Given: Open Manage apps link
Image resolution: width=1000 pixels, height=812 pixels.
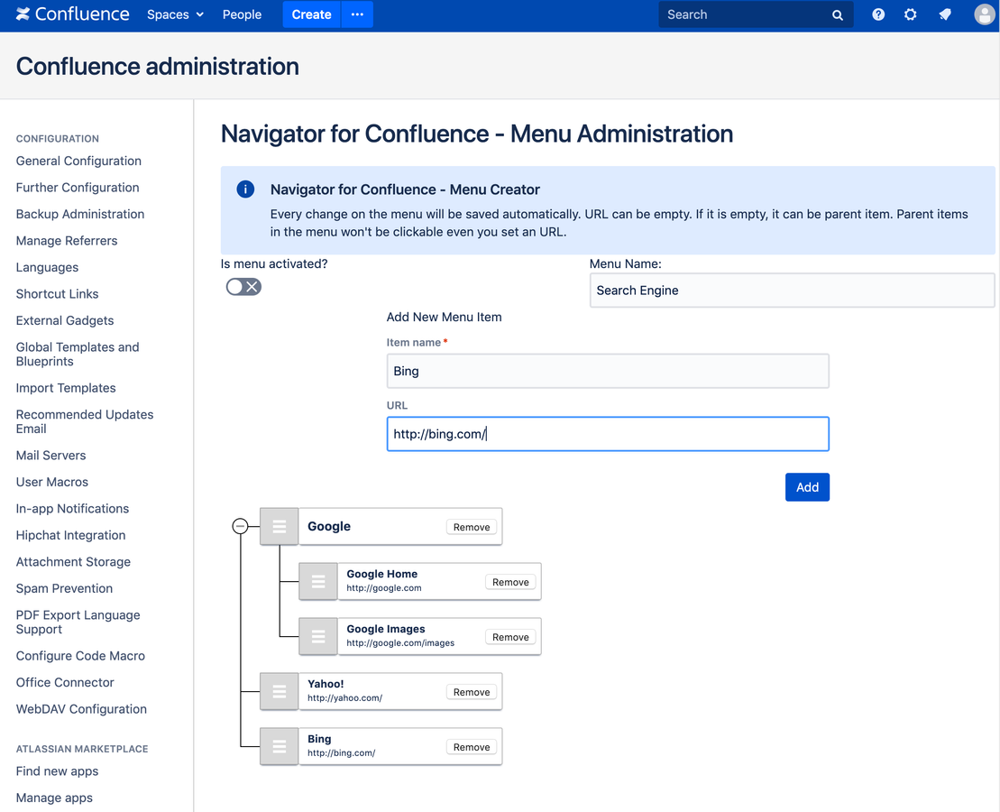Looking at the screenshot, I should point(54,798).
